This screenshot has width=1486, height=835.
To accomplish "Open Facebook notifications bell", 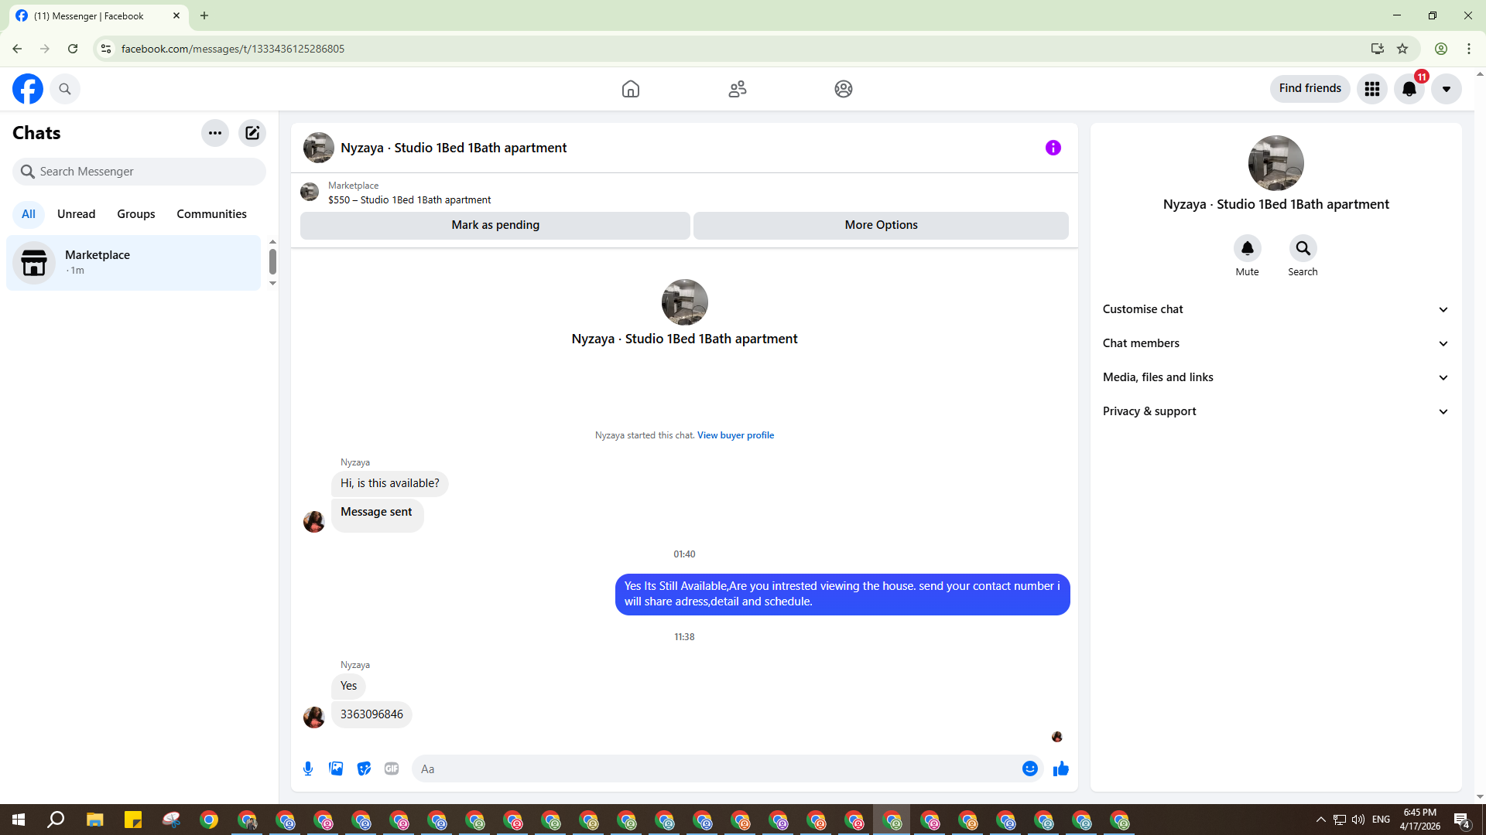I will click(x=1409, y=89).
